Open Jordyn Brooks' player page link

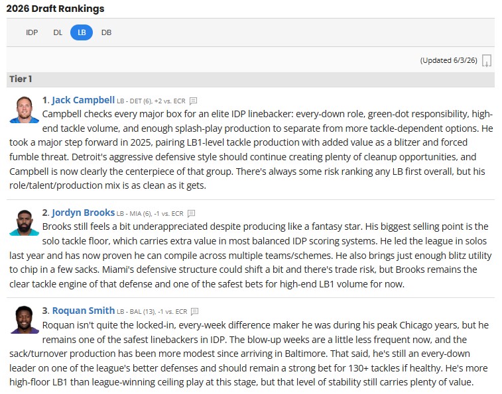84,213
